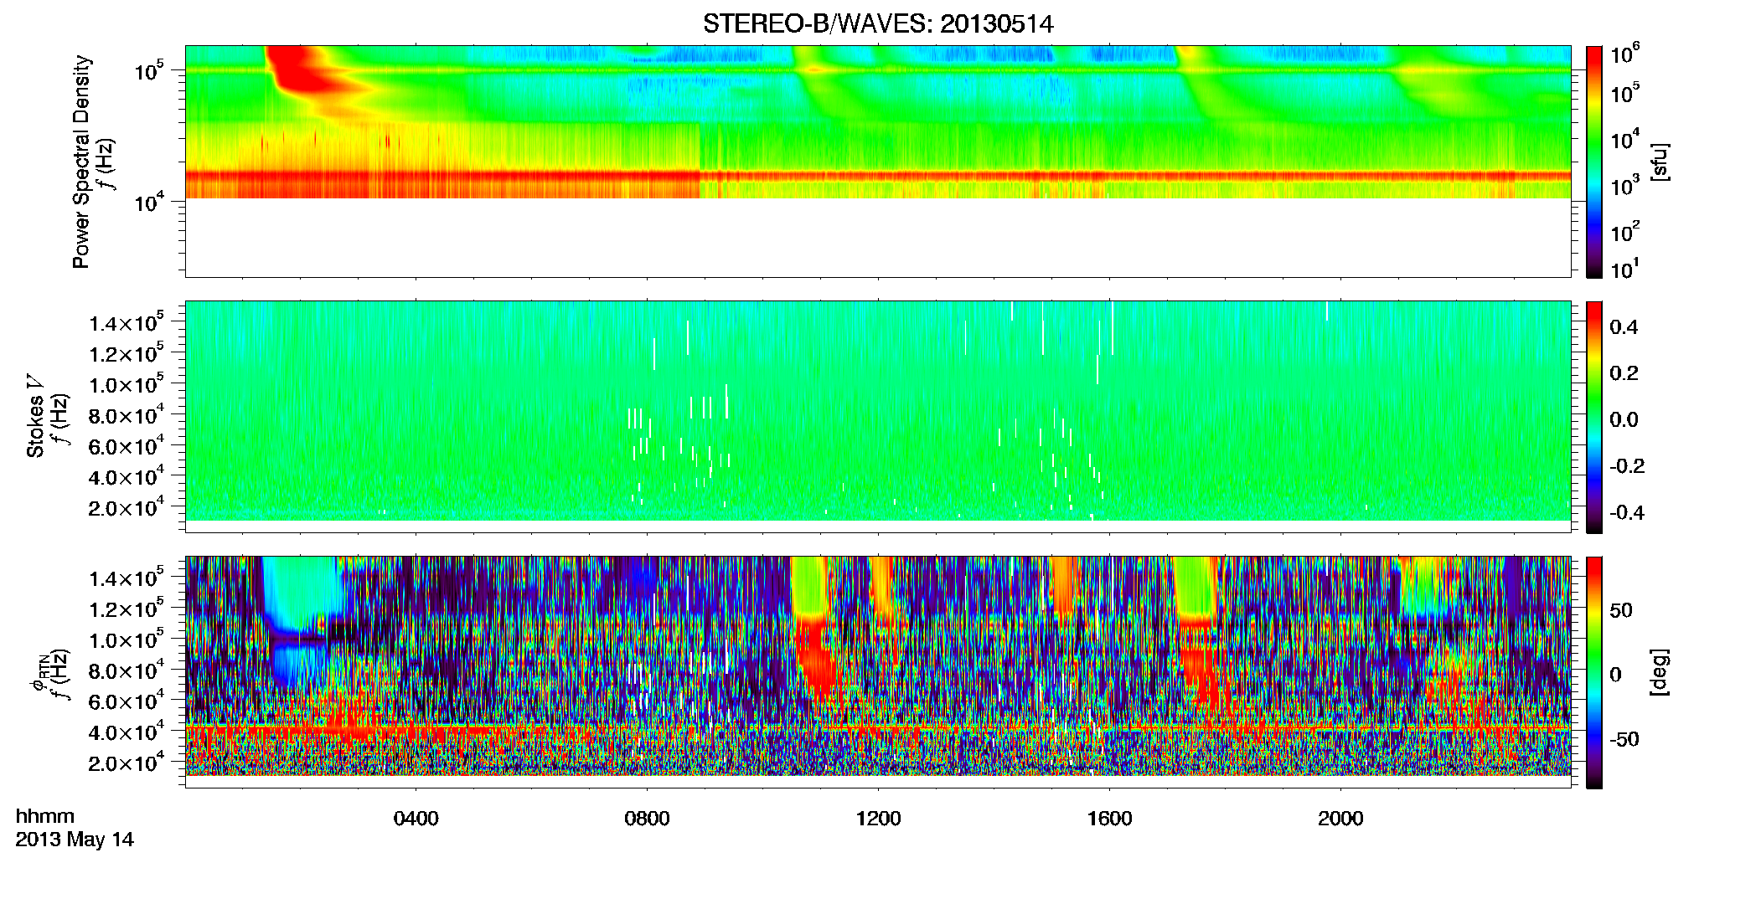Click the [sfu] unit label
The height and width of the screenshot is (904, 1756).
coord(1660,162)
